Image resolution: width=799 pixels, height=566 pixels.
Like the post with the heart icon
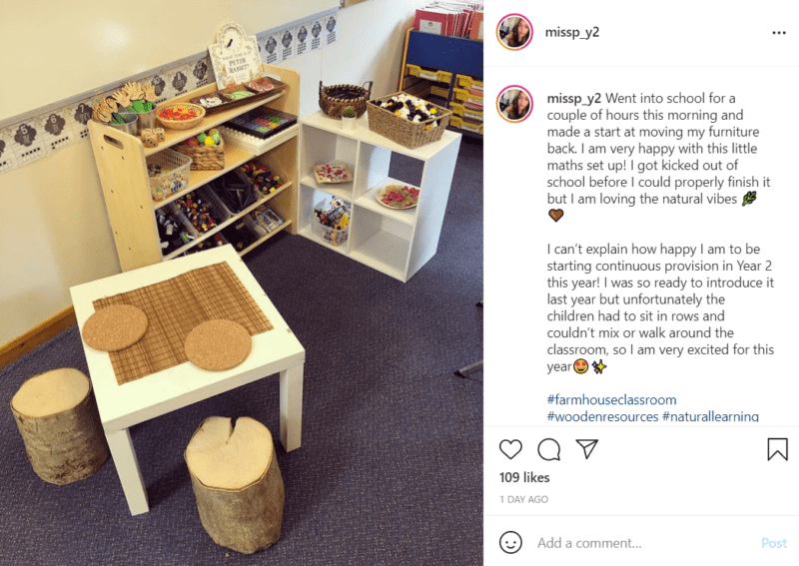tap(510, 449)
